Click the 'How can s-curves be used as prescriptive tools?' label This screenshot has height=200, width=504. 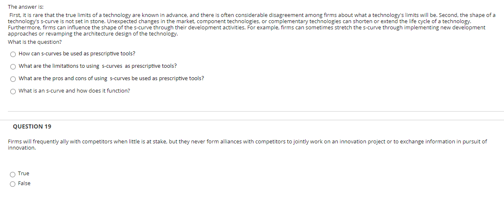pos(77,54)
